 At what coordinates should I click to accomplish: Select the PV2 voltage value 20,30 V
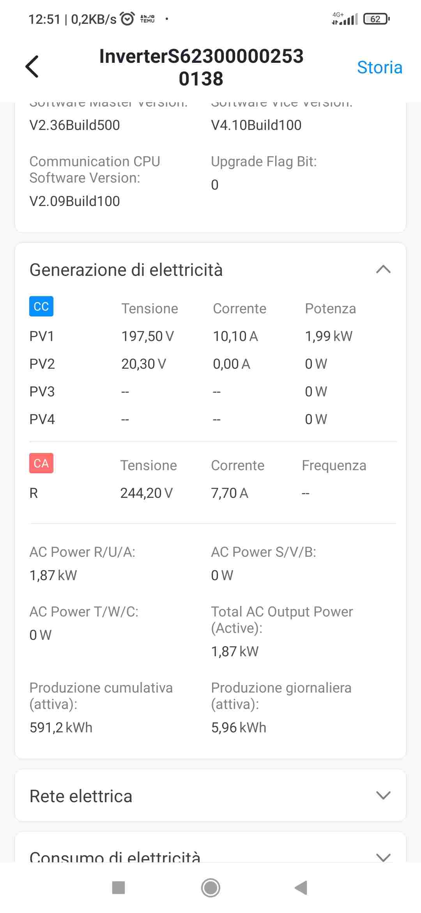[x=144, y=364]
